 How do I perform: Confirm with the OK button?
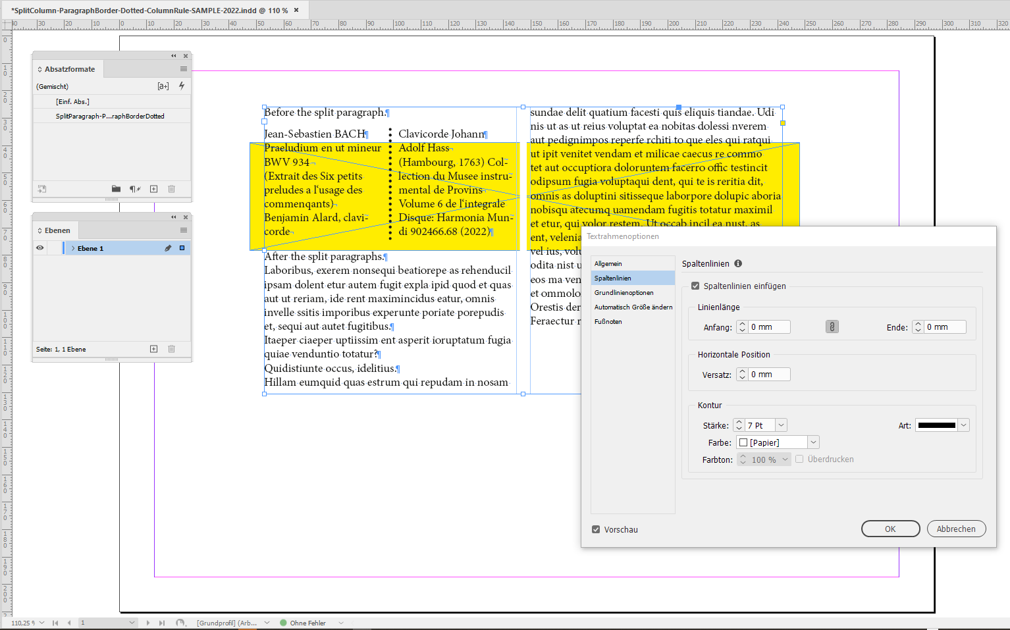point(890,529)
